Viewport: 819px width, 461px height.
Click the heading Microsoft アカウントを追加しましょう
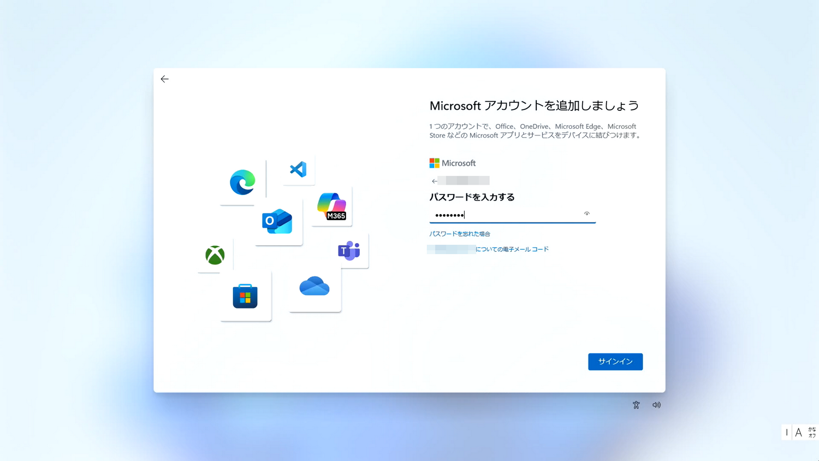pos(534,105)
